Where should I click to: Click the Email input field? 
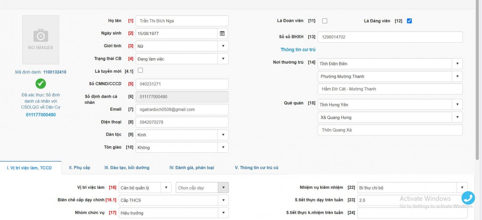tap(182, 109)
